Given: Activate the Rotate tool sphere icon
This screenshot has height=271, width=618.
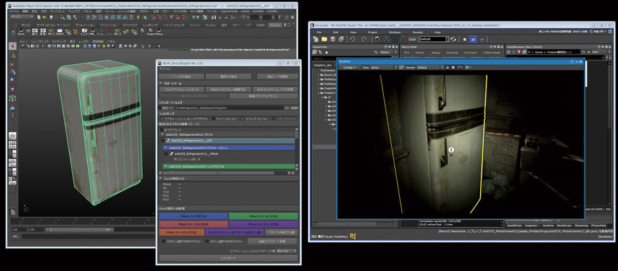Looking at the screenshot, I should tap(12, 81).
